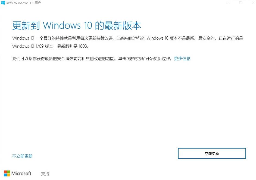Click the 1803 latest version number
The image size is (256, 180).
coord(83,46)
